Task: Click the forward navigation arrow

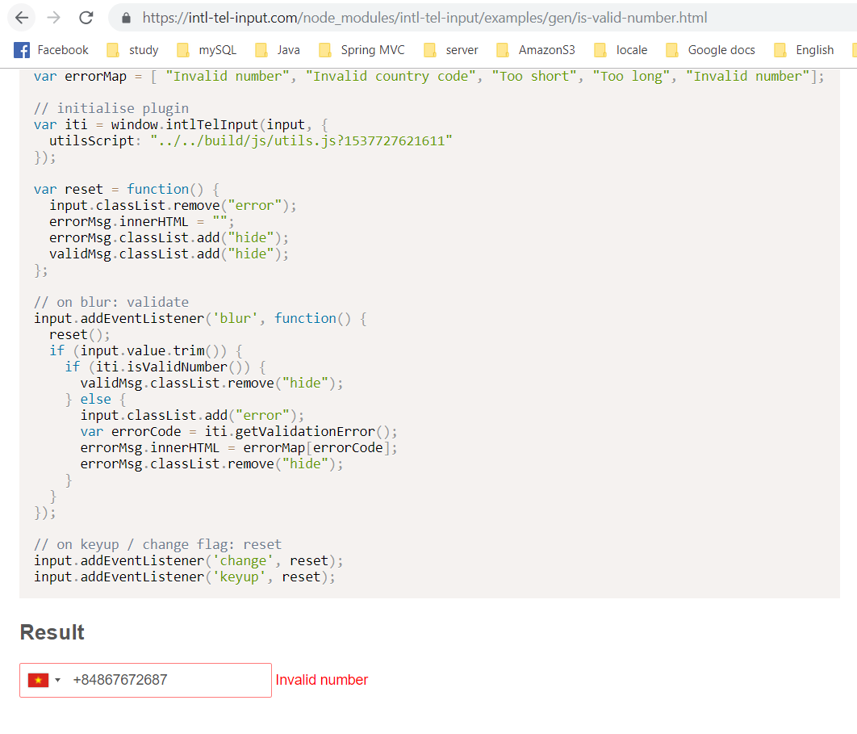Action: (x=53, y=17)
